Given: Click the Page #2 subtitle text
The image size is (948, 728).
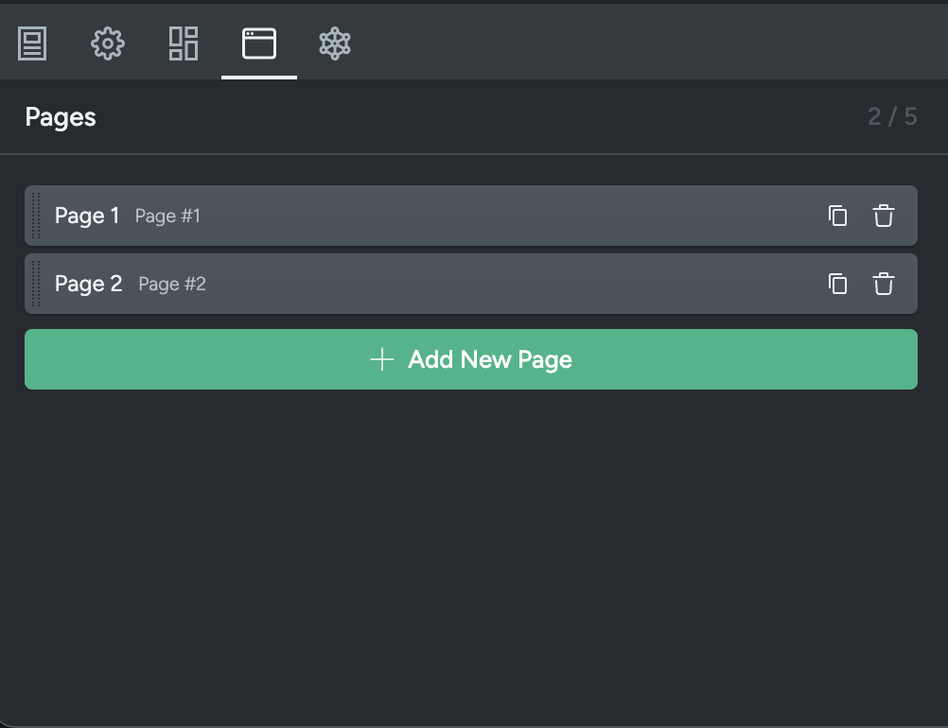Looking at the screenshot, I should [x=172, y=285].
